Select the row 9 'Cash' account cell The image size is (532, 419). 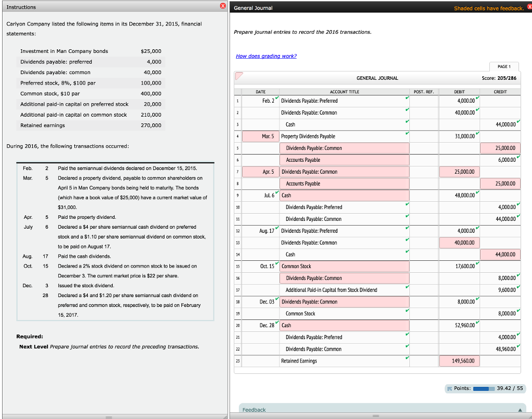(344, 195)
